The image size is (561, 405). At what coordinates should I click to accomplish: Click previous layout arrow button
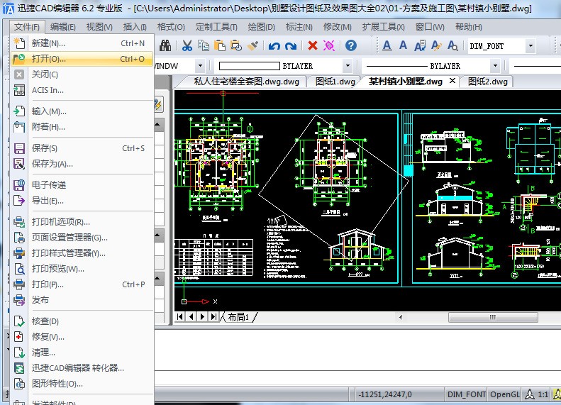(191, 316)
